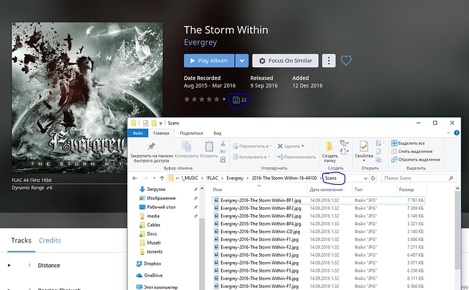This screenshot has height=290, width=469.
Task: Switch to the Credits tab
Action: click(x=50, y=240)
